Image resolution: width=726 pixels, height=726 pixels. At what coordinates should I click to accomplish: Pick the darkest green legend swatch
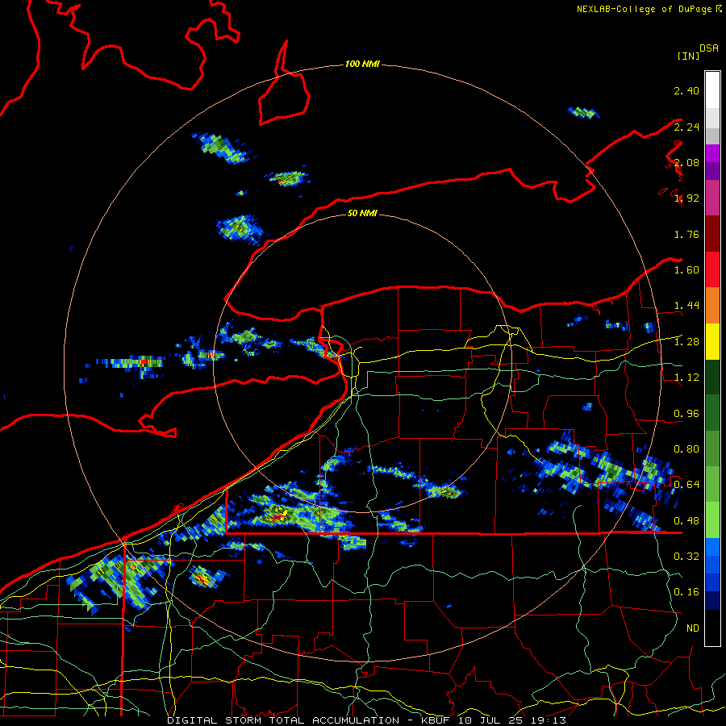(x=712, y=377)
